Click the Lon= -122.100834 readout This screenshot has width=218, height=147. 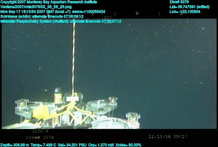point(185,11)
